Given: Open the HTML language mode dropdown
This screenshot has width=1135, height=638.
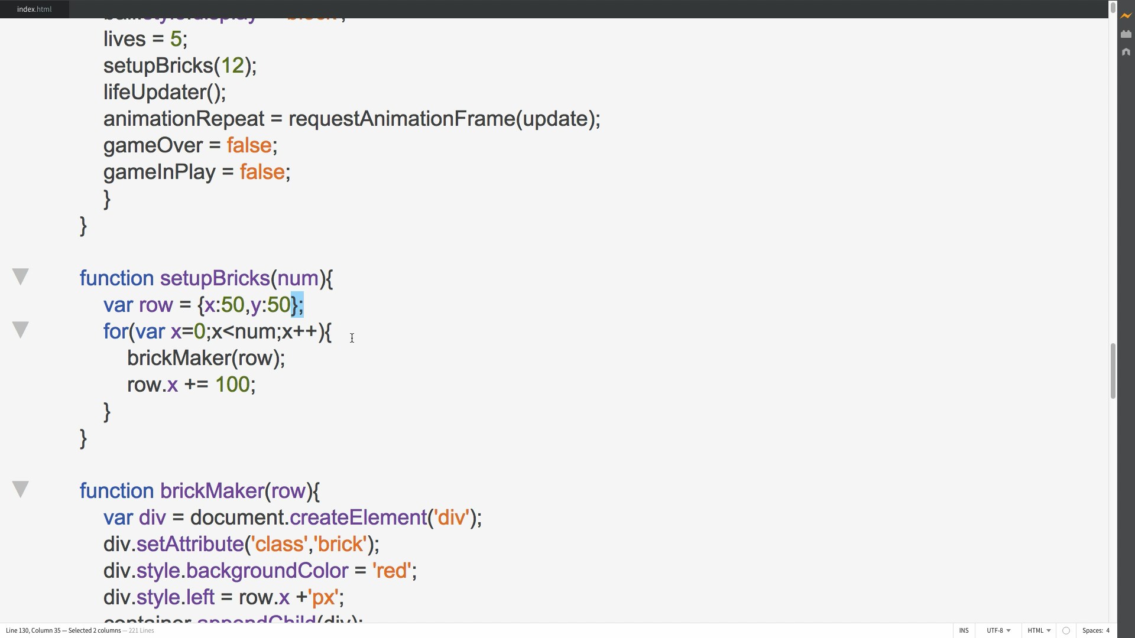Looking at the screenshot, I should coord(1039,631).
